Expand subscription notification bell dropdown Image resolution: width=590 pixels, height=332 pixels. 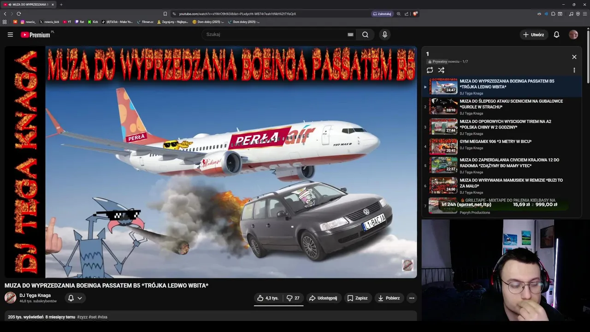(75, 298)
